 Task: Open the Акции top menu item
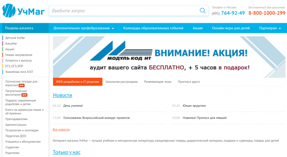pyautogui.click(x=197, y=28)
